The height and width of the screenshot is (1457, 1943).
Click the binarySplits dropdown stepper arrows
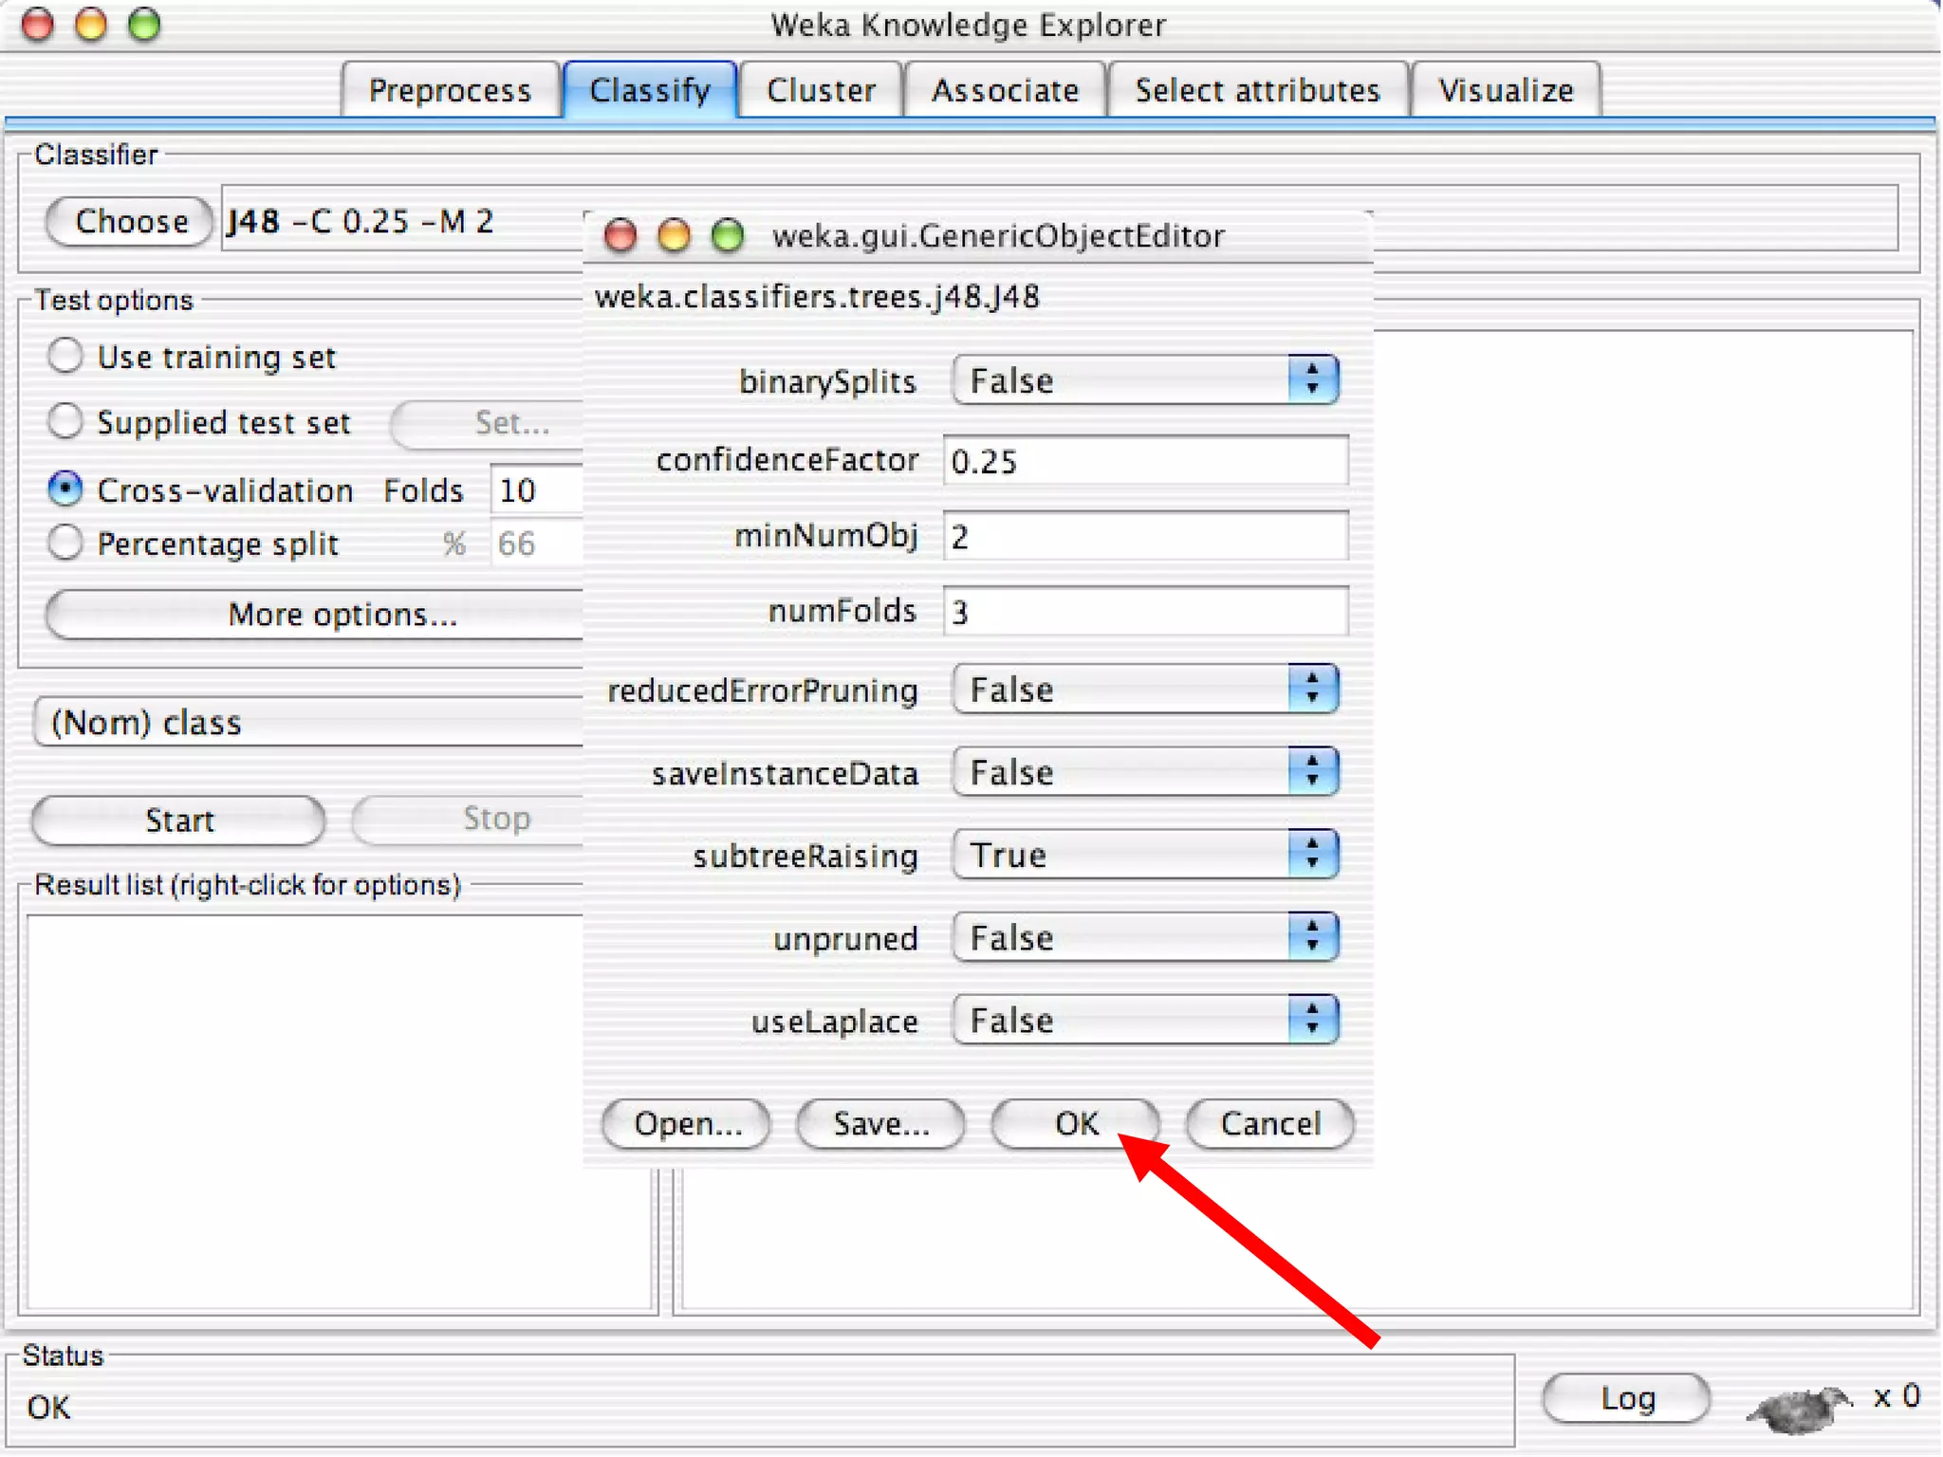(x=1313, y=379)
